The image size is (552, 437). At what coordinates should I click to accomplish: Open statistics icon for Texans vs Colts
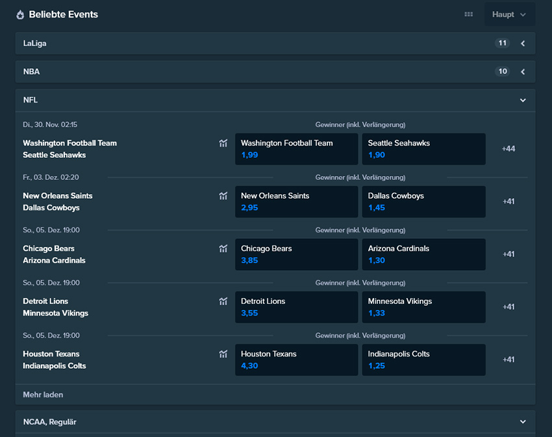223,354
